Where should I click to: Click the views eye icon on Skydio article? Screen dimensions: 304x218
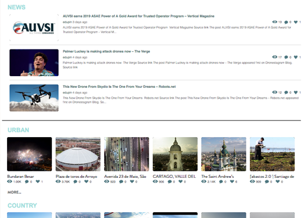[x=275, y=92]
